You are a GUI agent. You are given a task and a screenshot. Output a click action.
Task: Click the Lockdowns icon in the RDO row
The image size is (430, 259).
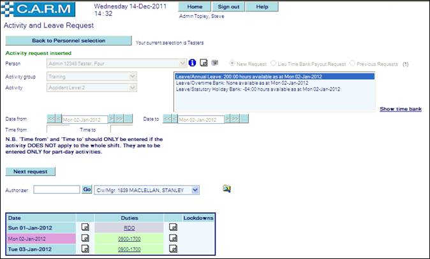[x=172, y=226]
